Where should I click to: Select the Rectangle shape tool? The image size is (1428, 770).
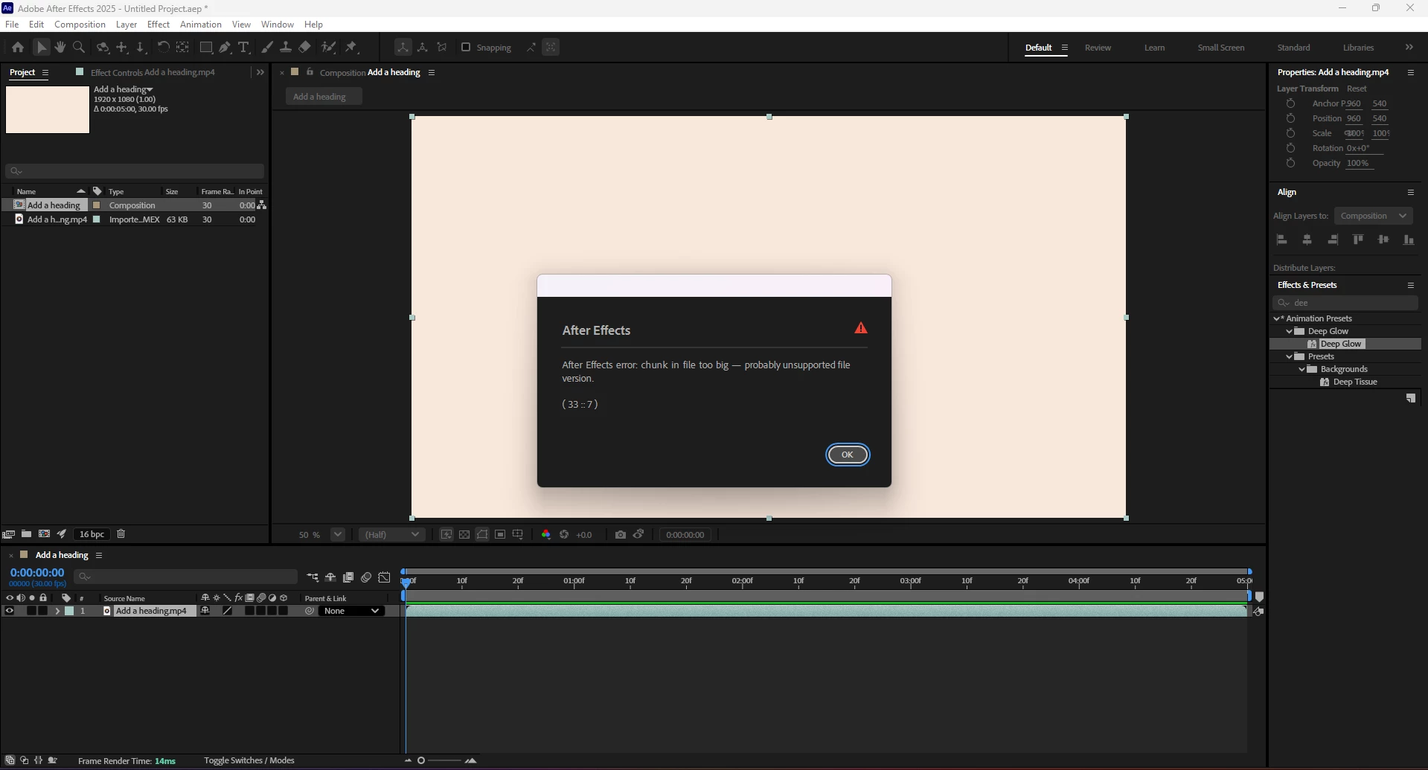click(206, 48)
